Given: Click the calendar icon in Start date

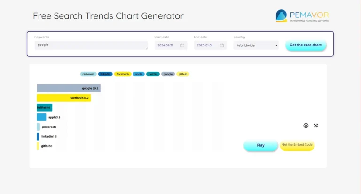Looking at the screenshot, I should tap(182, 45).
